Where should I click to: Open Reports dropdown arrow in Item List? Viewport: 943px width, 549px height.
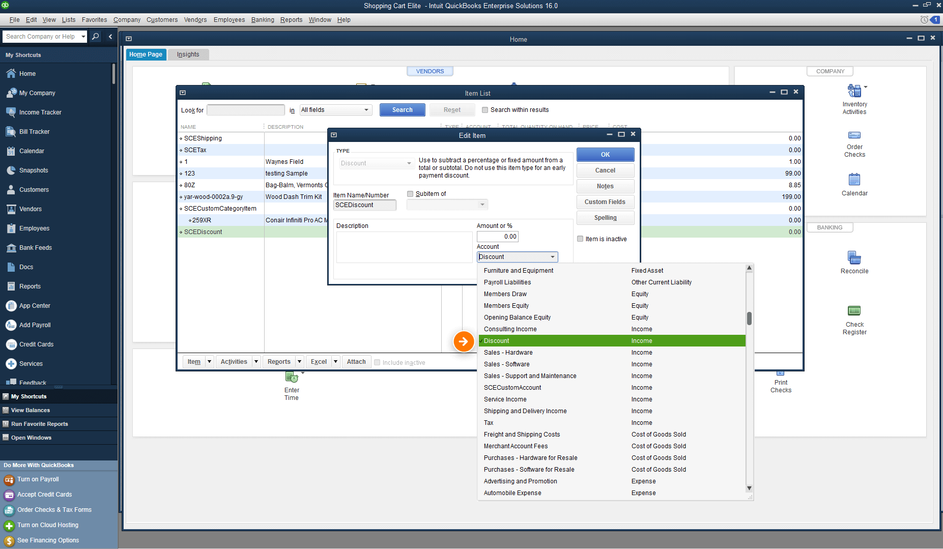(x=299, y=362)
